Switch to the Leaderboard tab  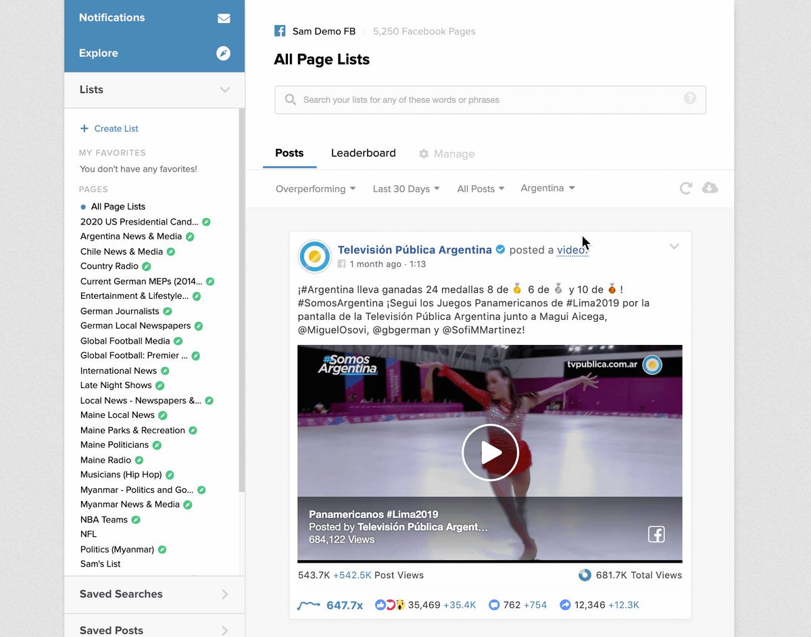[364, 153]
